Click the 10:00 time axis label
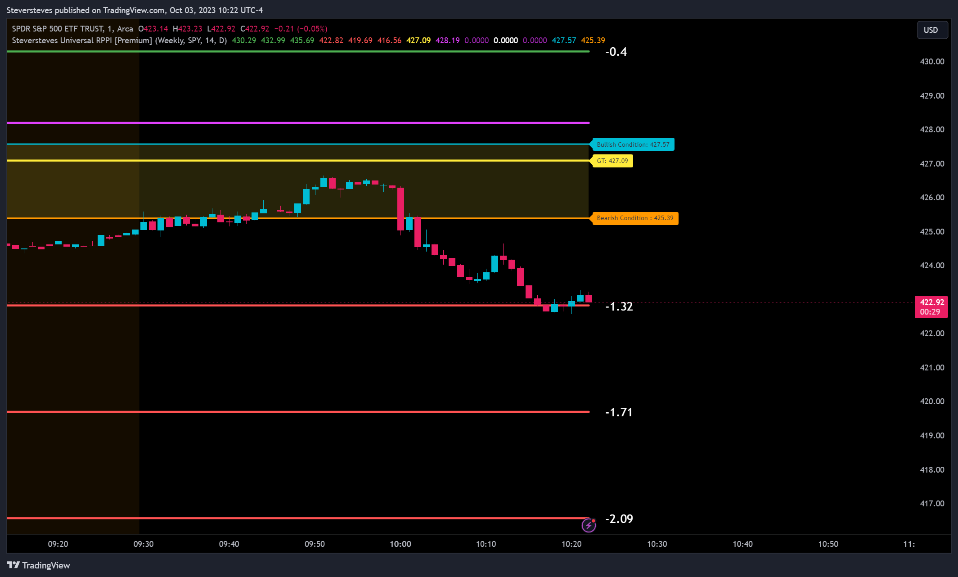Image resolution: width=958 pixels, height=577 pixels. point(400,544)
